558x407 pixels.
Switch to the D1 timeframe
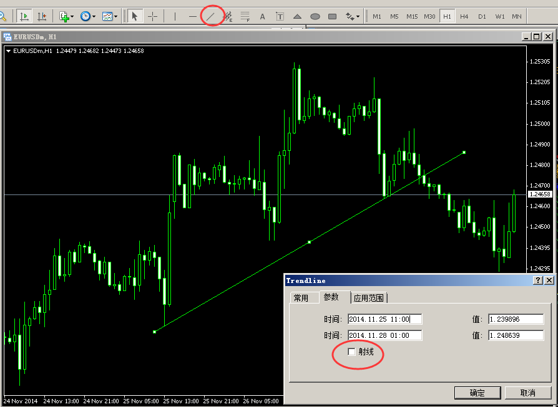tap(482, 16)
